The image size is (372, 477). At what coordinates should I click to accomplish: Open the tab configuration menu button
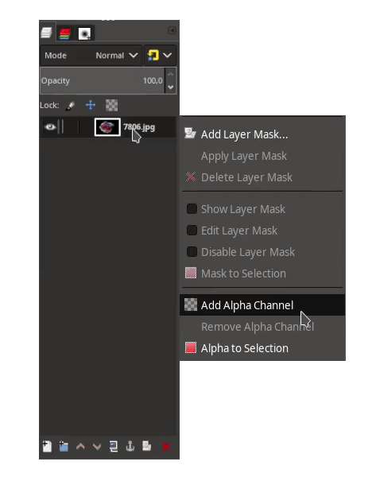(x=172, y=30)
